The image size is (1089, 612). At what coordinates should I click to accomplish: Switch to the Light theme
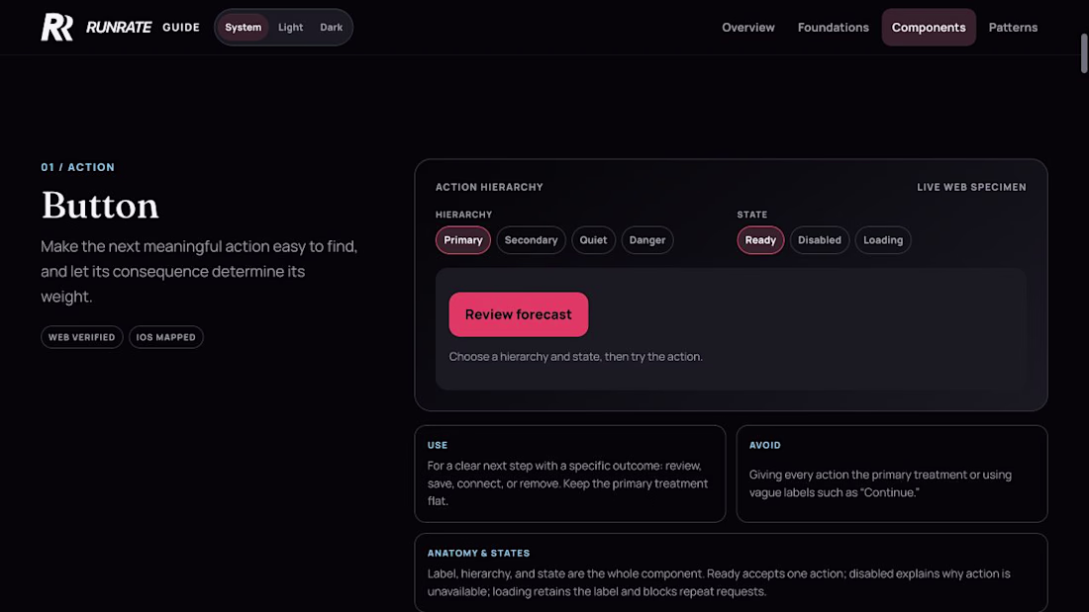tap(290, 27)
